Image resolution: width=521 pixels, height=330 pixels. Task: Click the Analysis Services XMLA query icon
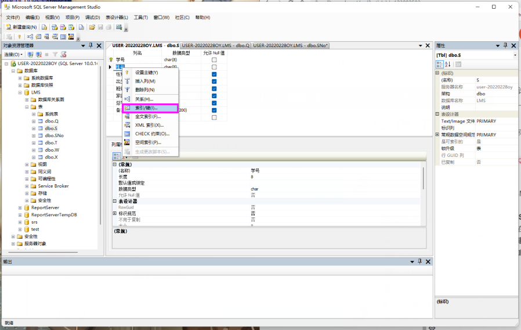pyautogui.click(x=71, y=27)
